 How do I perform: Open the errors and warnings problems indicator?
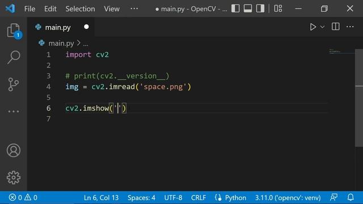23,198
